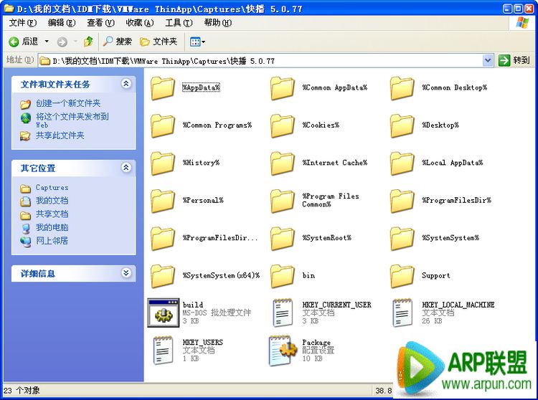Open the build batch file icon
Screen dimensions: 538x400
(163, 313)
